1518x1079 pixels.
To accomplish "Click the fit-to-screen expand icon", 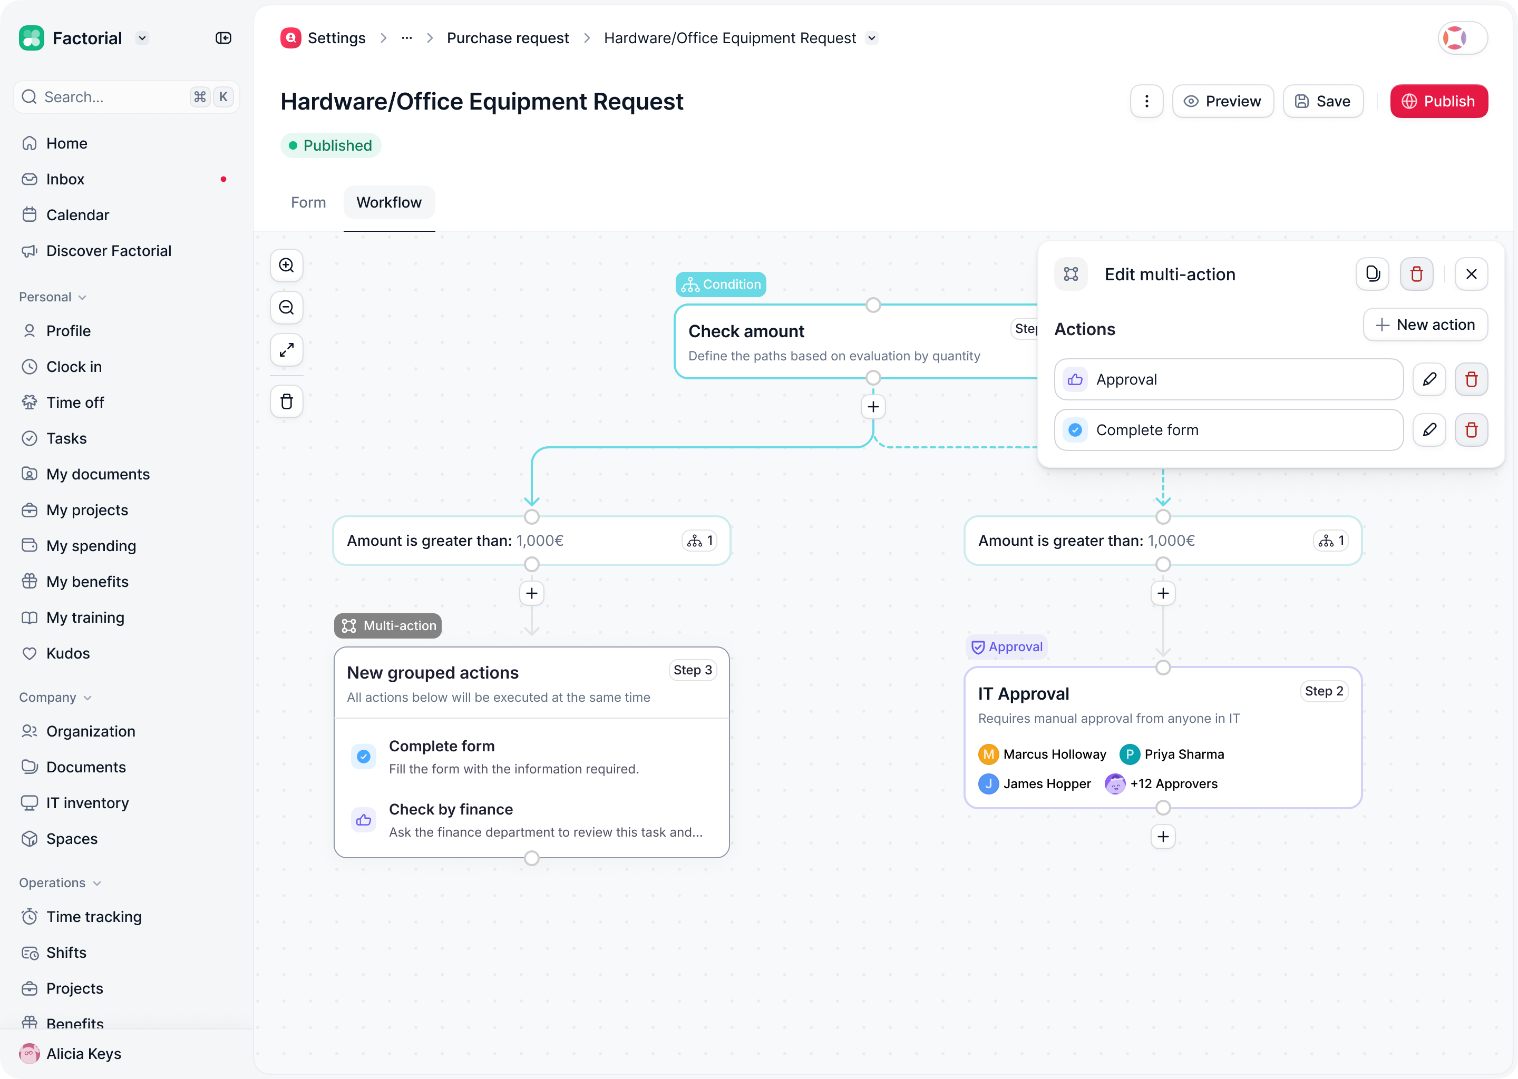I will point(286,349).
